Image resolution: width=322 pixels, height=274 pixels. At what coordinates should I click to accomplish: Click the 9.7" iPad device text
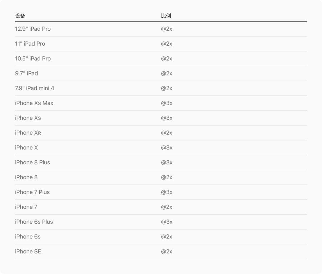[x=27, y=73]
